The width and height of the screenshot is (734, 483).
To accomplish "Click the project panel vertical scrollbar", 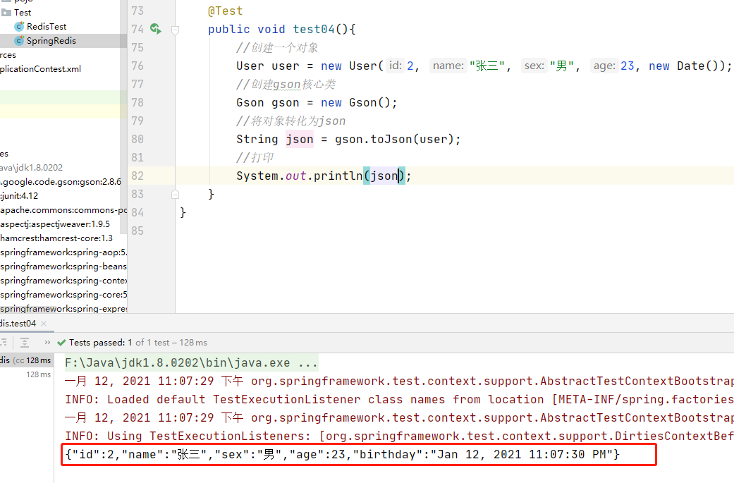I will [x=123, y=117].
